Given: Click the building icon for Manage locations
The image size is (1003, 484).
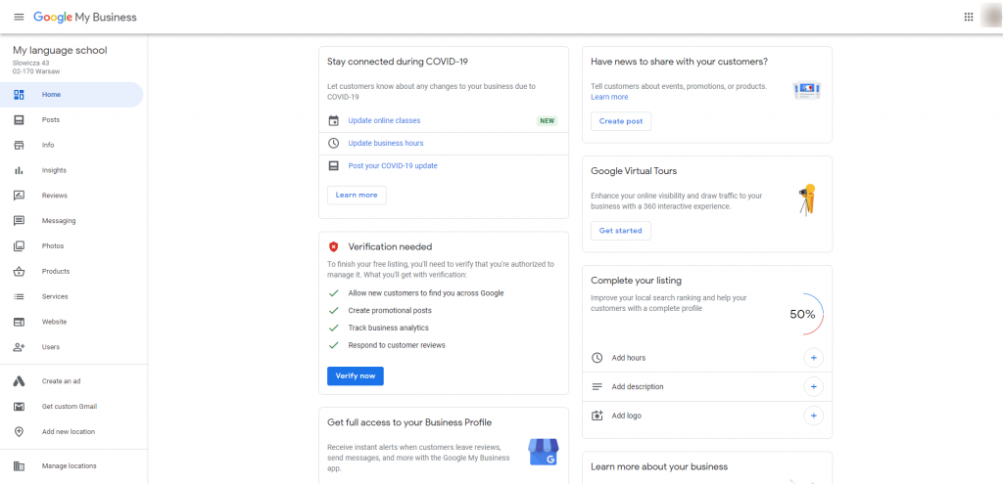Looking at the screenshot, I should pyautogui.click(x=19, y=466).
